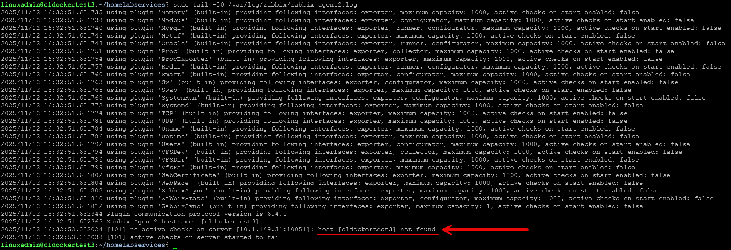Click the red arrow pointing at the error
Viewport: 731px width, 250px height.
tap(485, 230)
